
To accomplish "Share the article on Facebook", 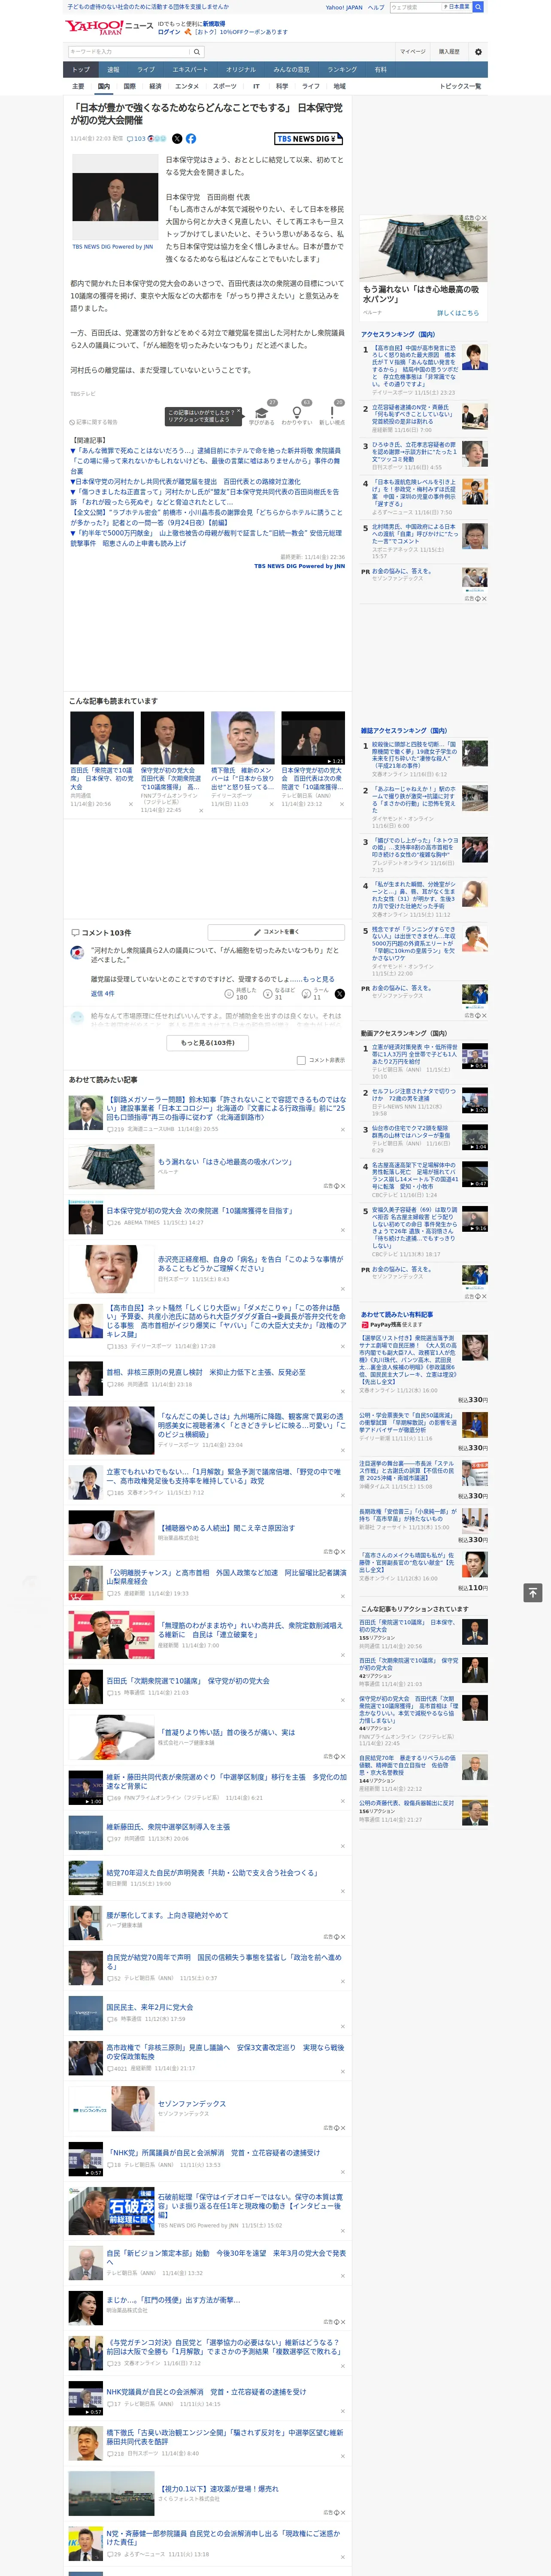I will (x=190, y=139).
